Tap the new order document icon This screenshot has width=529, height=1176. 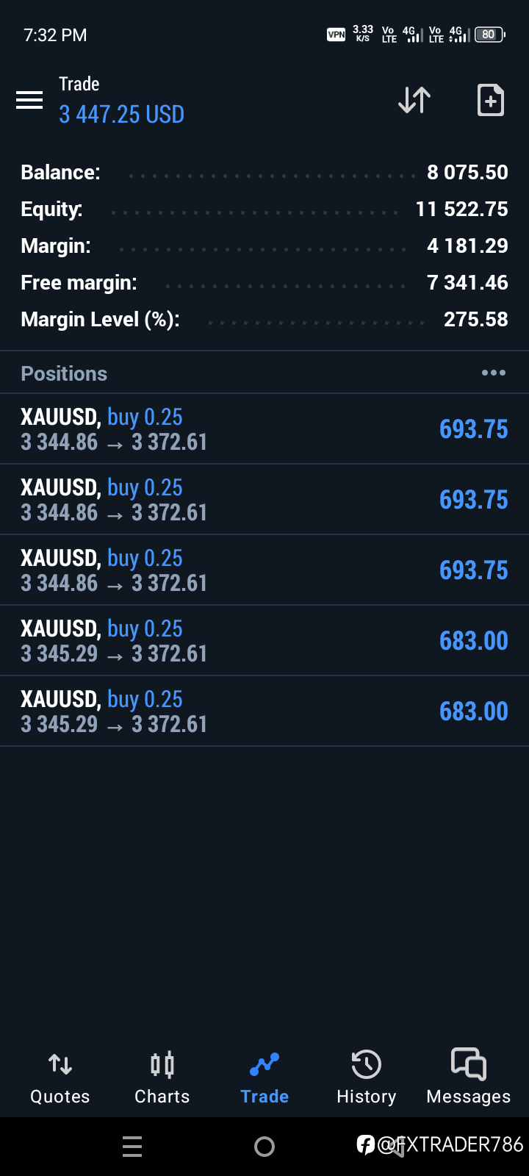point(491,100)
